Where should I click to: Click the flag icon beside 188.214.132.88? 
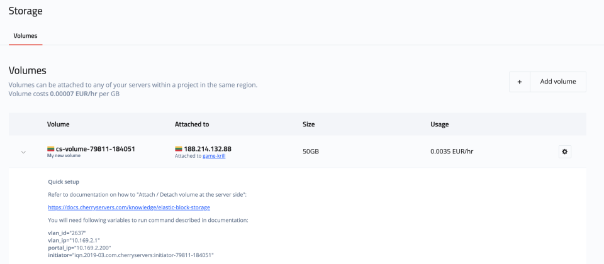click(179, 149)
